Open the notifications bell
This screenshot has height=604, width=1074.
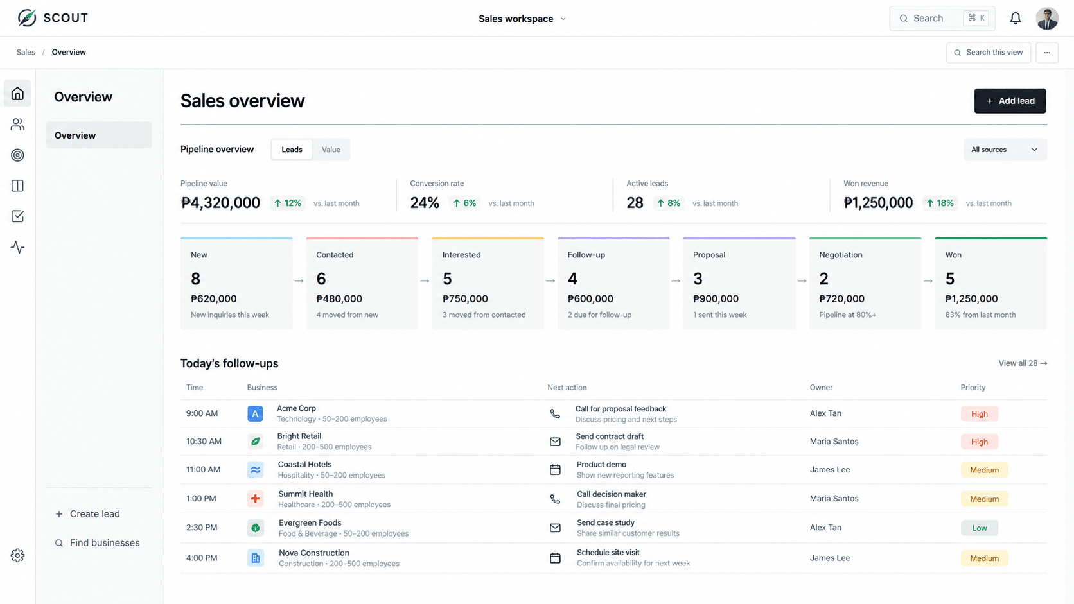pyautogui.click(x=1015, y=19)
